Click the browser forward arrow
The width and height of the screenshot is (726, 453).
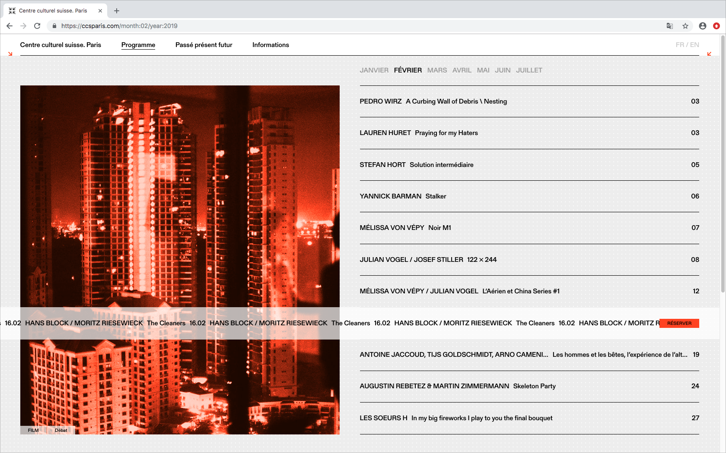[23, 26]
